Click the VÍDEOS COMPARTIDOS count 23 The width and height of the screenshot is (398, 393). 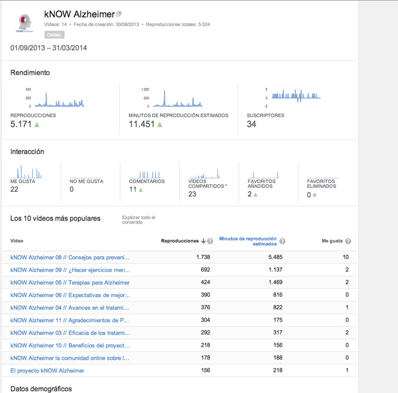[192, 194]
